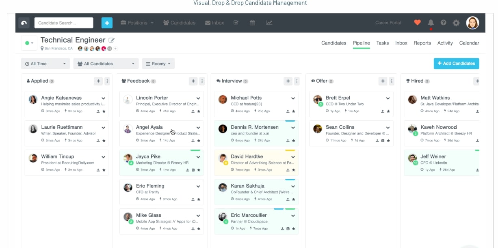The image size is (498, 248).
Task: Open the tasks checkmark icon in top bar
Action: (236, 23)
